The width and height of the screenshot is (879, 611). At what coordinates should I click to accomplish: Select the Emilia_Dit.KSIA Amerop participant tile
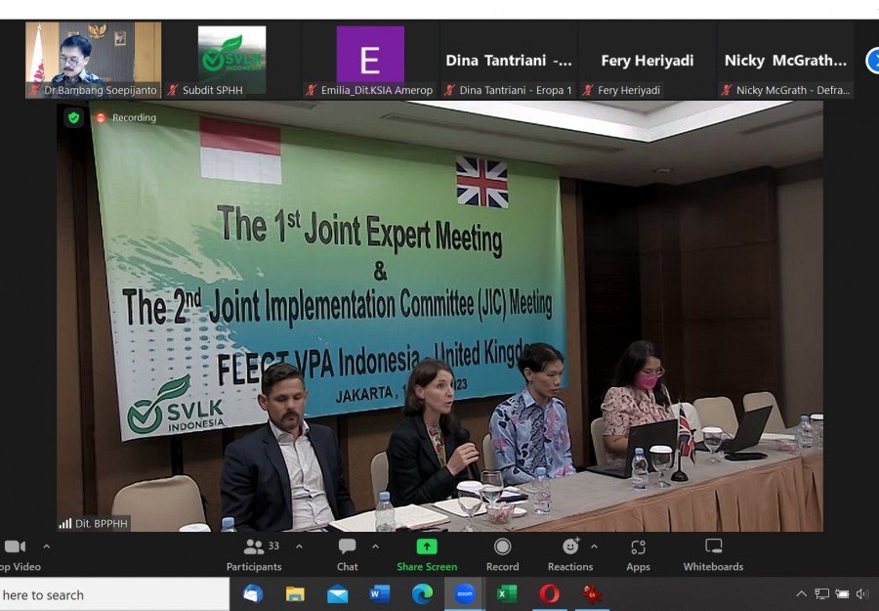tap(370, 60)
